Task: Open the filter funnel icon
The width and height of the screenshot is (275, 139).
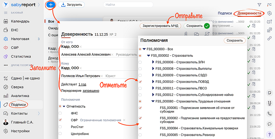Action: coord(259,5)
